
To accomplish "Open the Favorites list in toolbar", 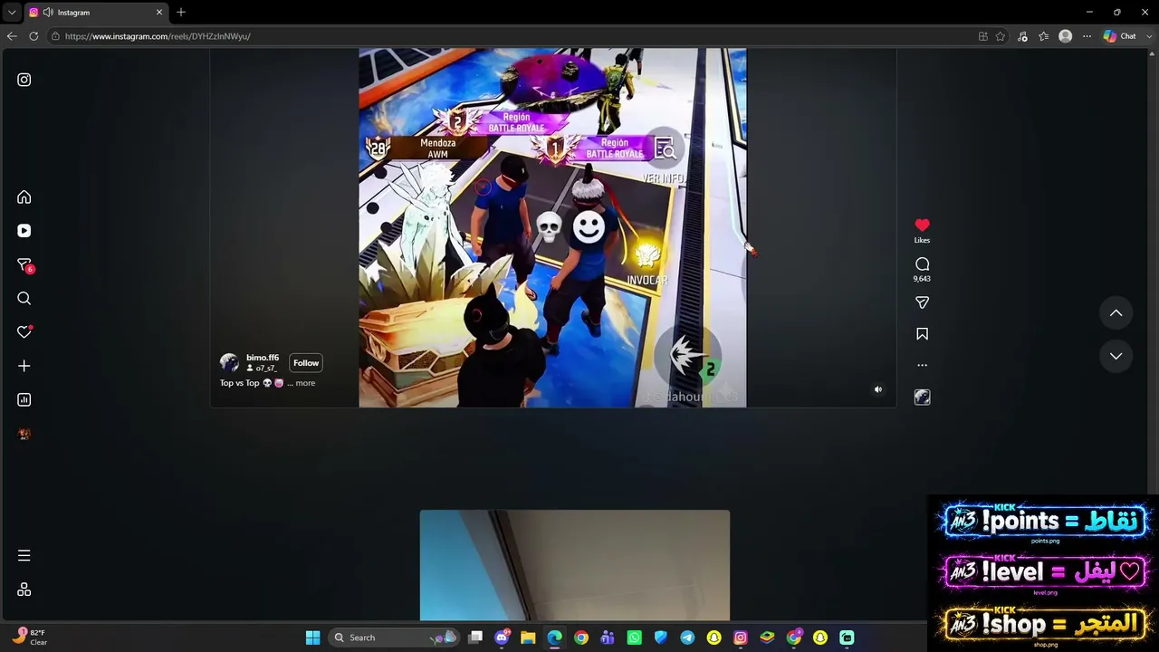I will 1044,36.
